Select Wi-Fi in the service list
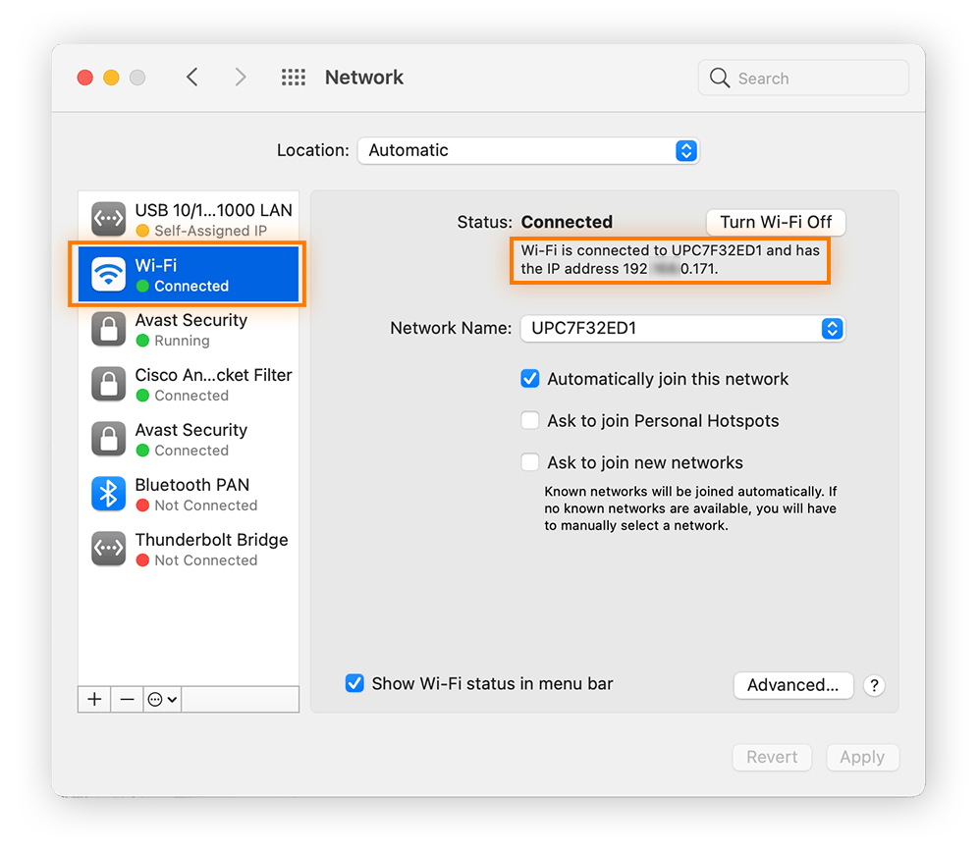The image size is (979, 853). pyautogui.click(x=187, y=275)
